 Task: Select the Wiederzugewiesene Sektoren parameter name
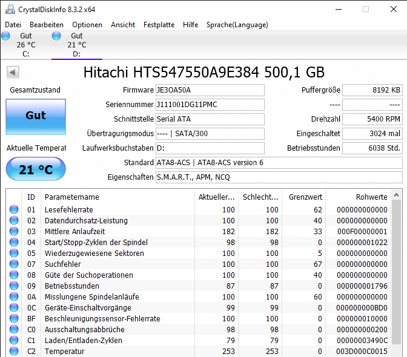coord(94,254)
